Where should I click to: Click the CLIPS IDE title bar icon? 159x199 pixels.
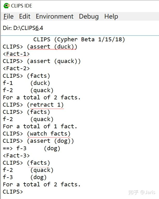click(7, 6)
